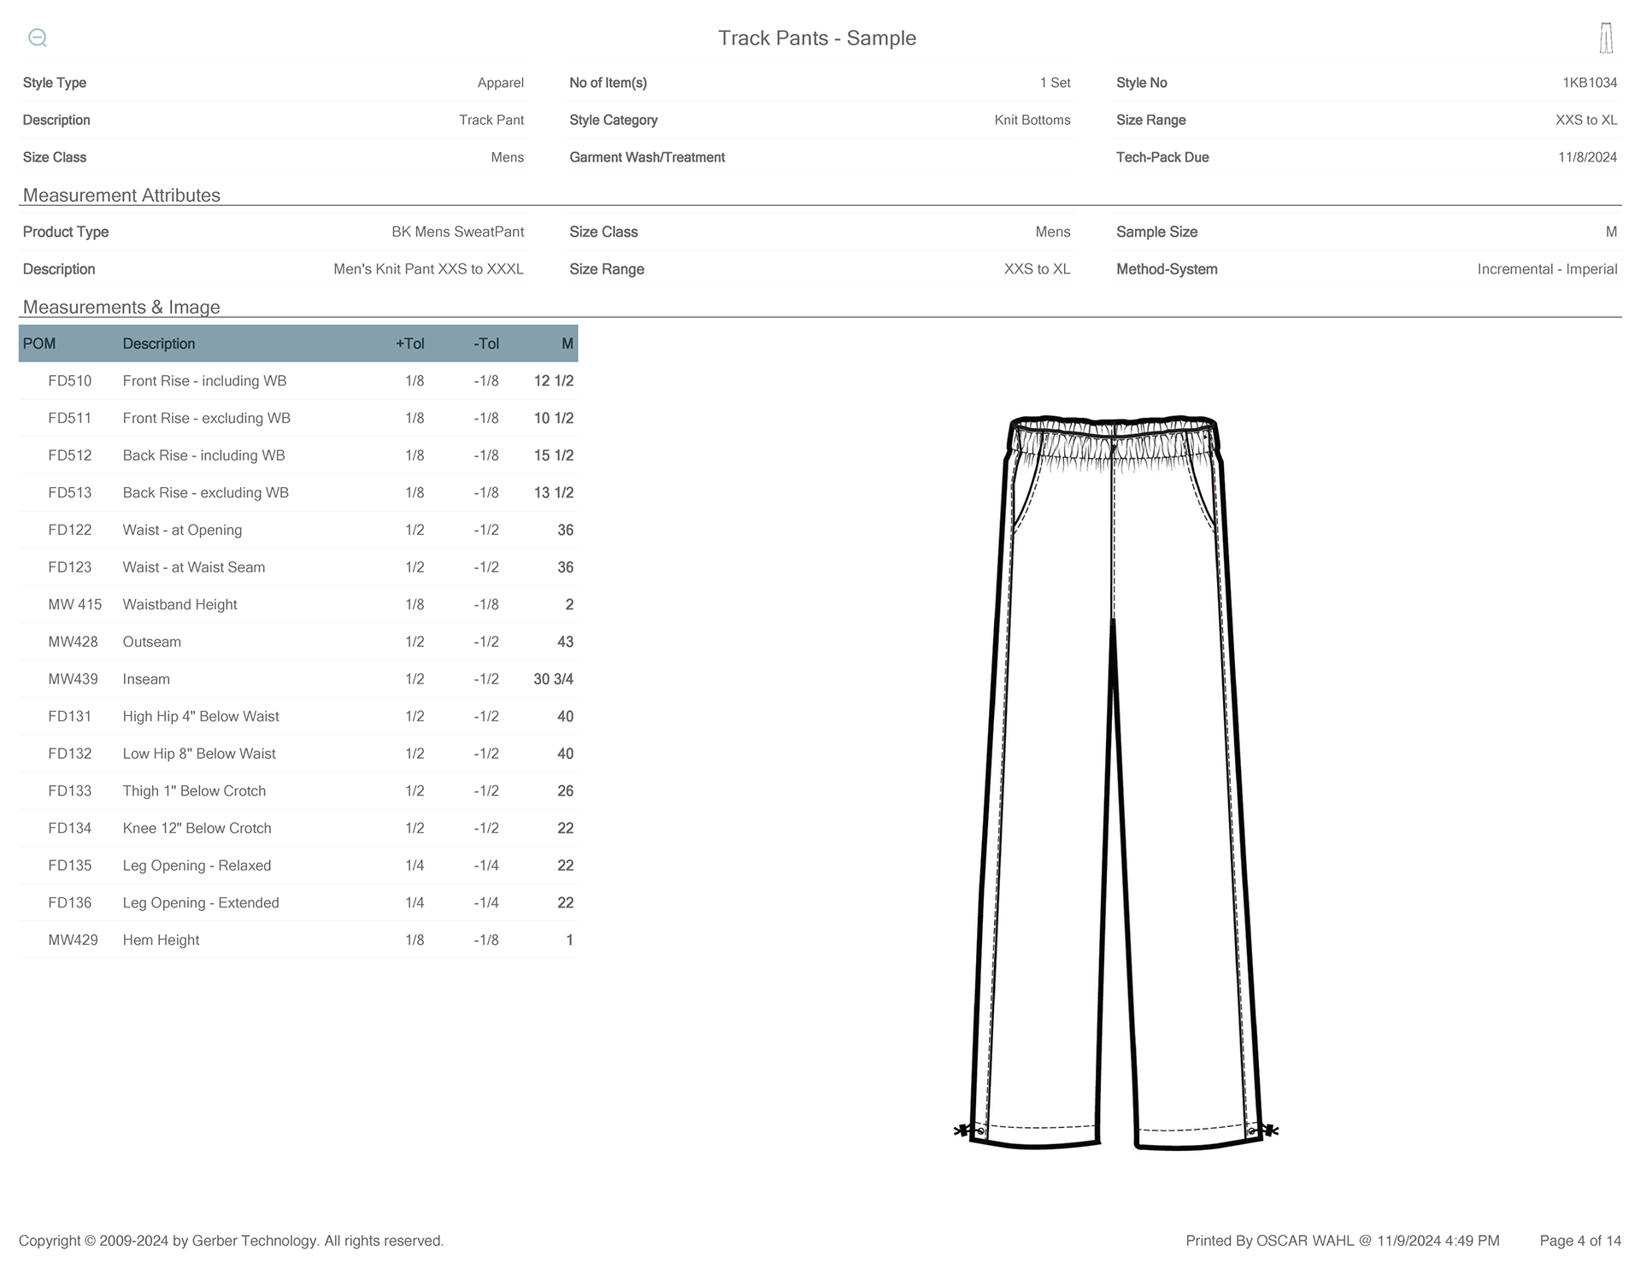Click the Description column header in the table
The image size is (1641, 1268).
159,343
